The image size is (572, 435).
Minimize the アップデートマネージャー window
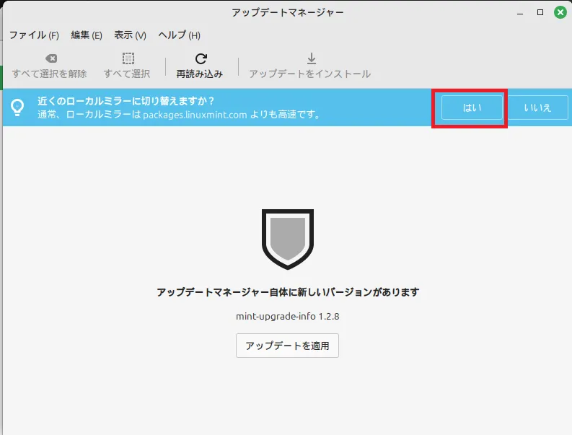point(520,12)
